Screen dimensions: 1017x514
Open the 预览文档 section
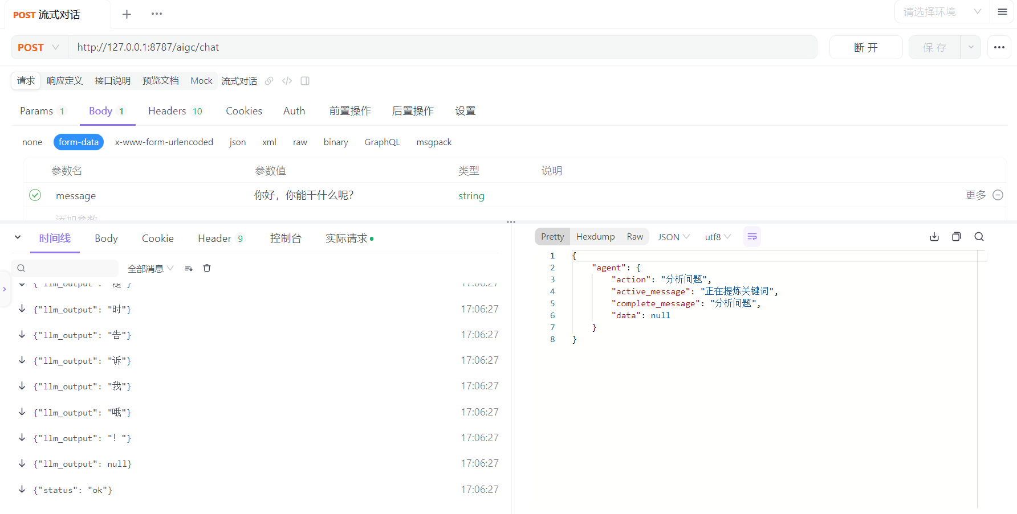[160, 81]
